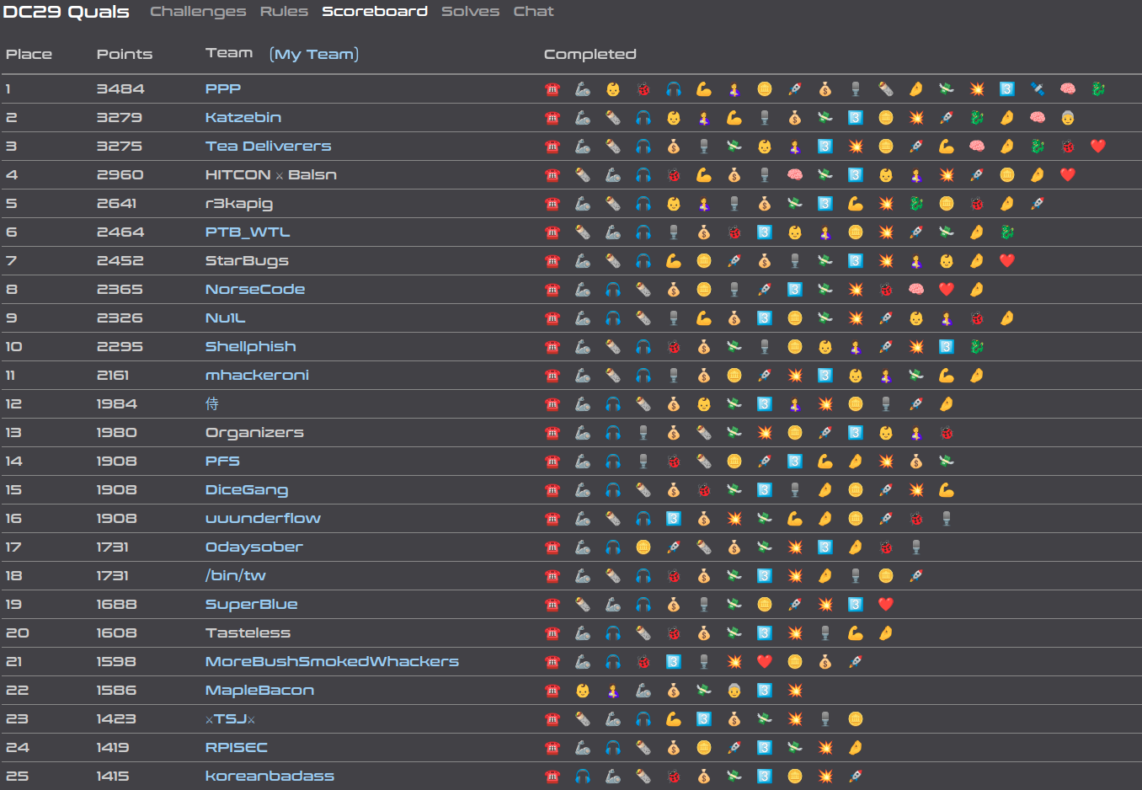Click the brain emoji in HITCON x Balsn's row

[x=795, y=175]
